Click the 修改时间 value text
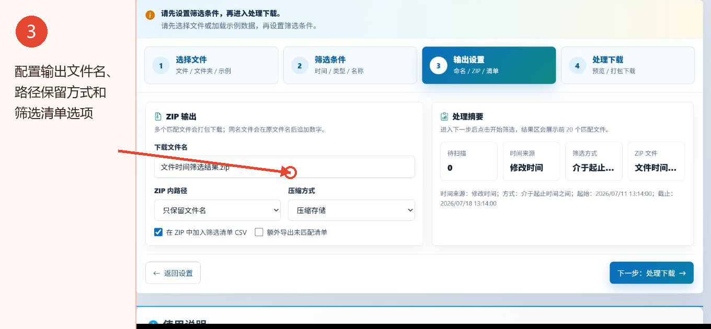711x329 pixels. [x=526, y=168]
